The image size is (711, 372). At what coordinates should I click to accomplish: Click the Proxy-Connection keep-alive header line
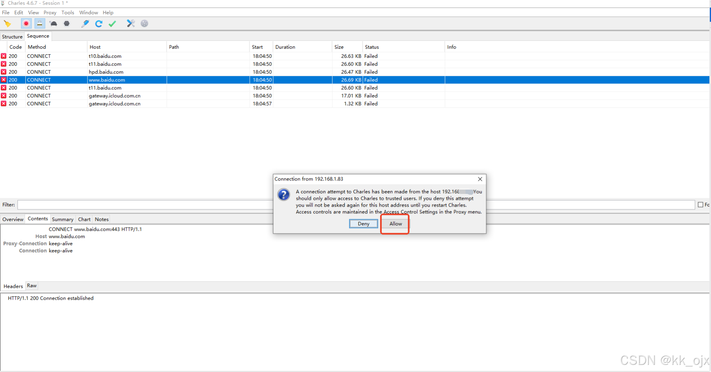(x=38, y=244)
